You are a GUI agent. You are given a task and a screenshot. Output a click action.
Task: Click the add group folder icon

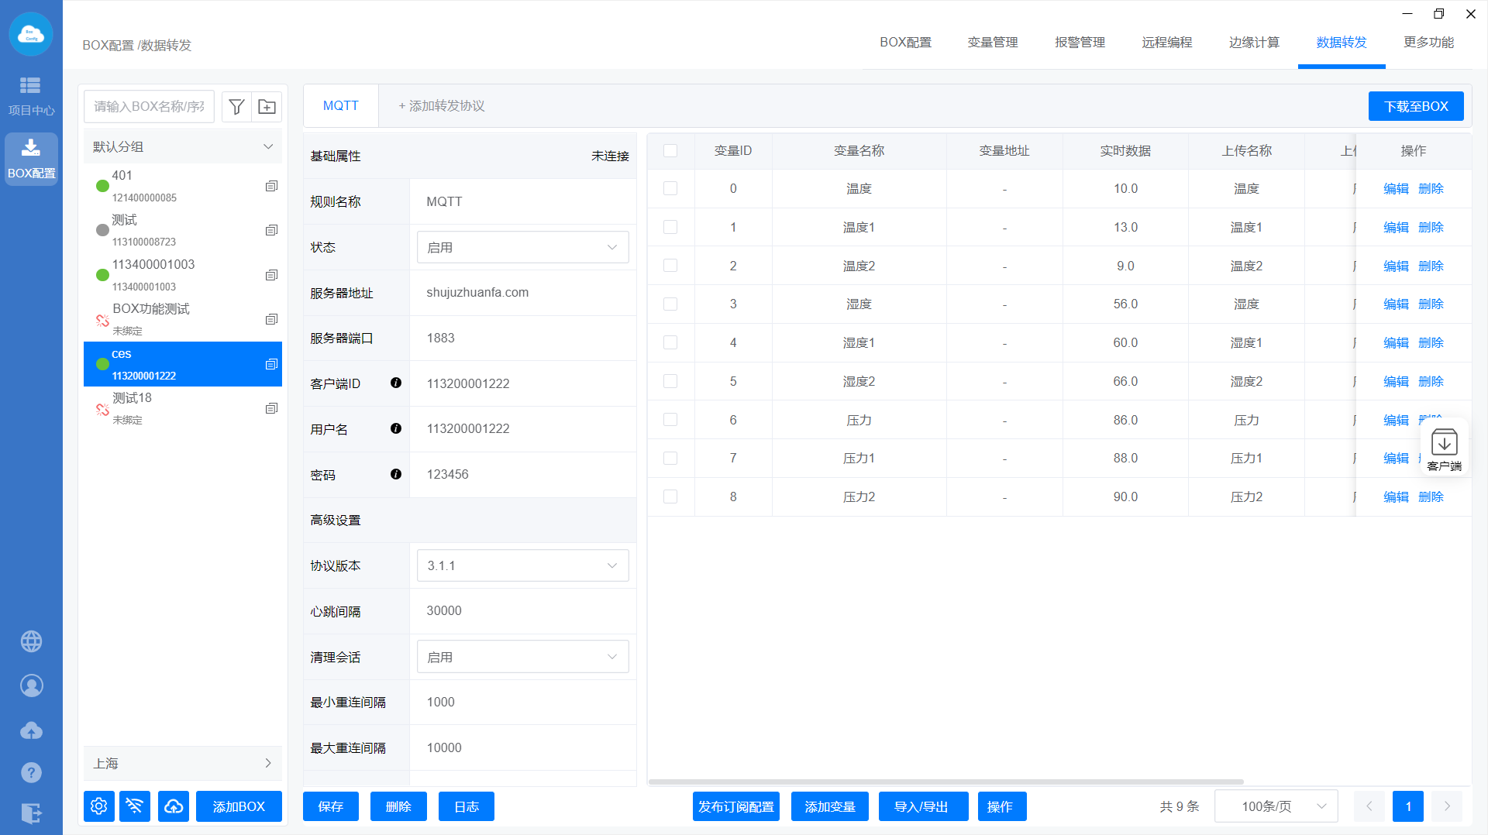tap(267, 107)
